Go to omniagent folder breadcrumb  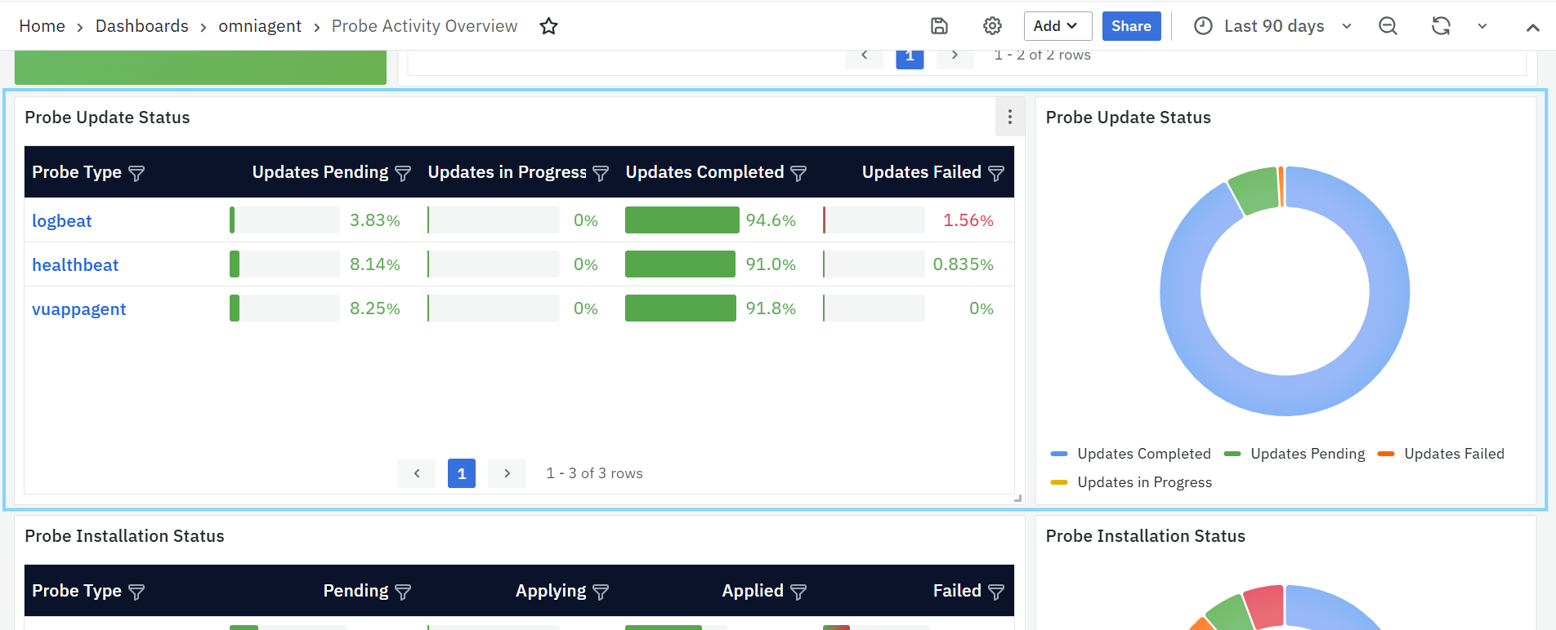click(260, 26)
